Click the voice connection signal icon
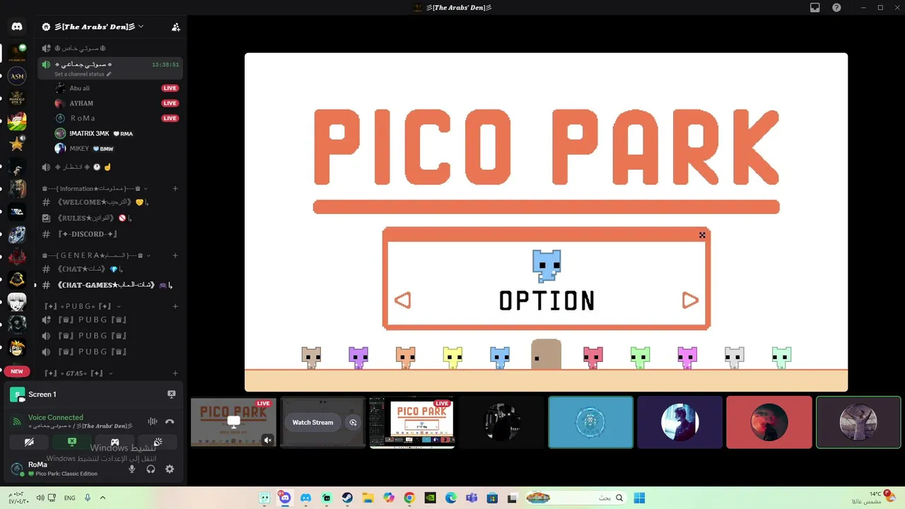 point(17,421)
